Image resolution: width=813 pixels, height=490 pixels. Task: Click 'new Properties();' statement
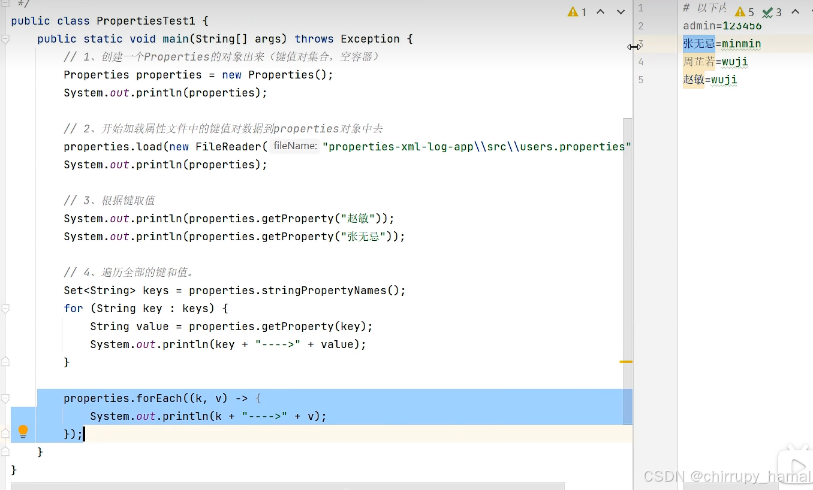click(278, 75)
